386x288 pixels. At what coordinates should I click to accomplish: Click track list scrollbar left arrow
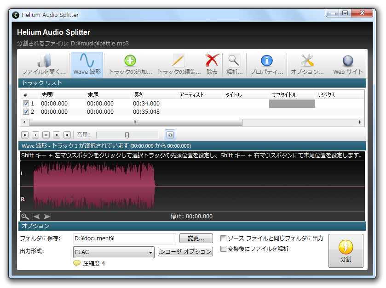tap(24, 122)
